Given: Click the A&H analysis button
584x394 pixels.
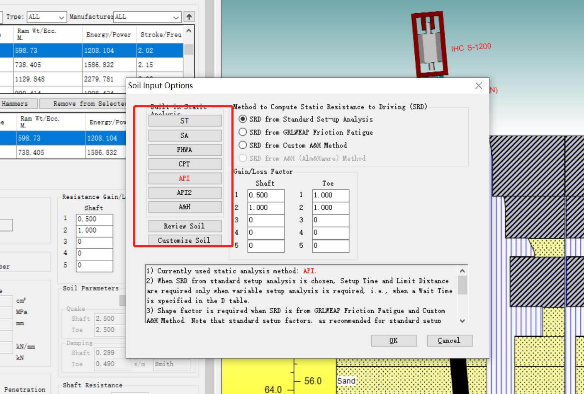Looking at the screenshot, I should [185, 207].
